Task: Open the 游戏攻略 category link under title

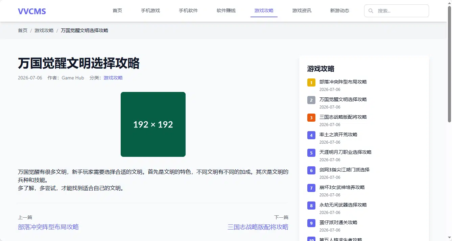Action: pos(113,78)
